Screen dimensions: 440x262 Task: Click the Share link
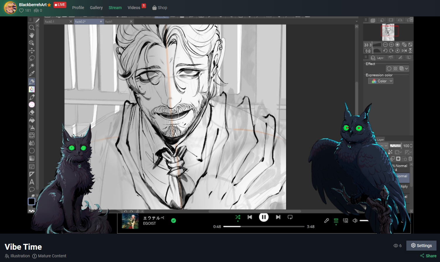click(429, 256)
